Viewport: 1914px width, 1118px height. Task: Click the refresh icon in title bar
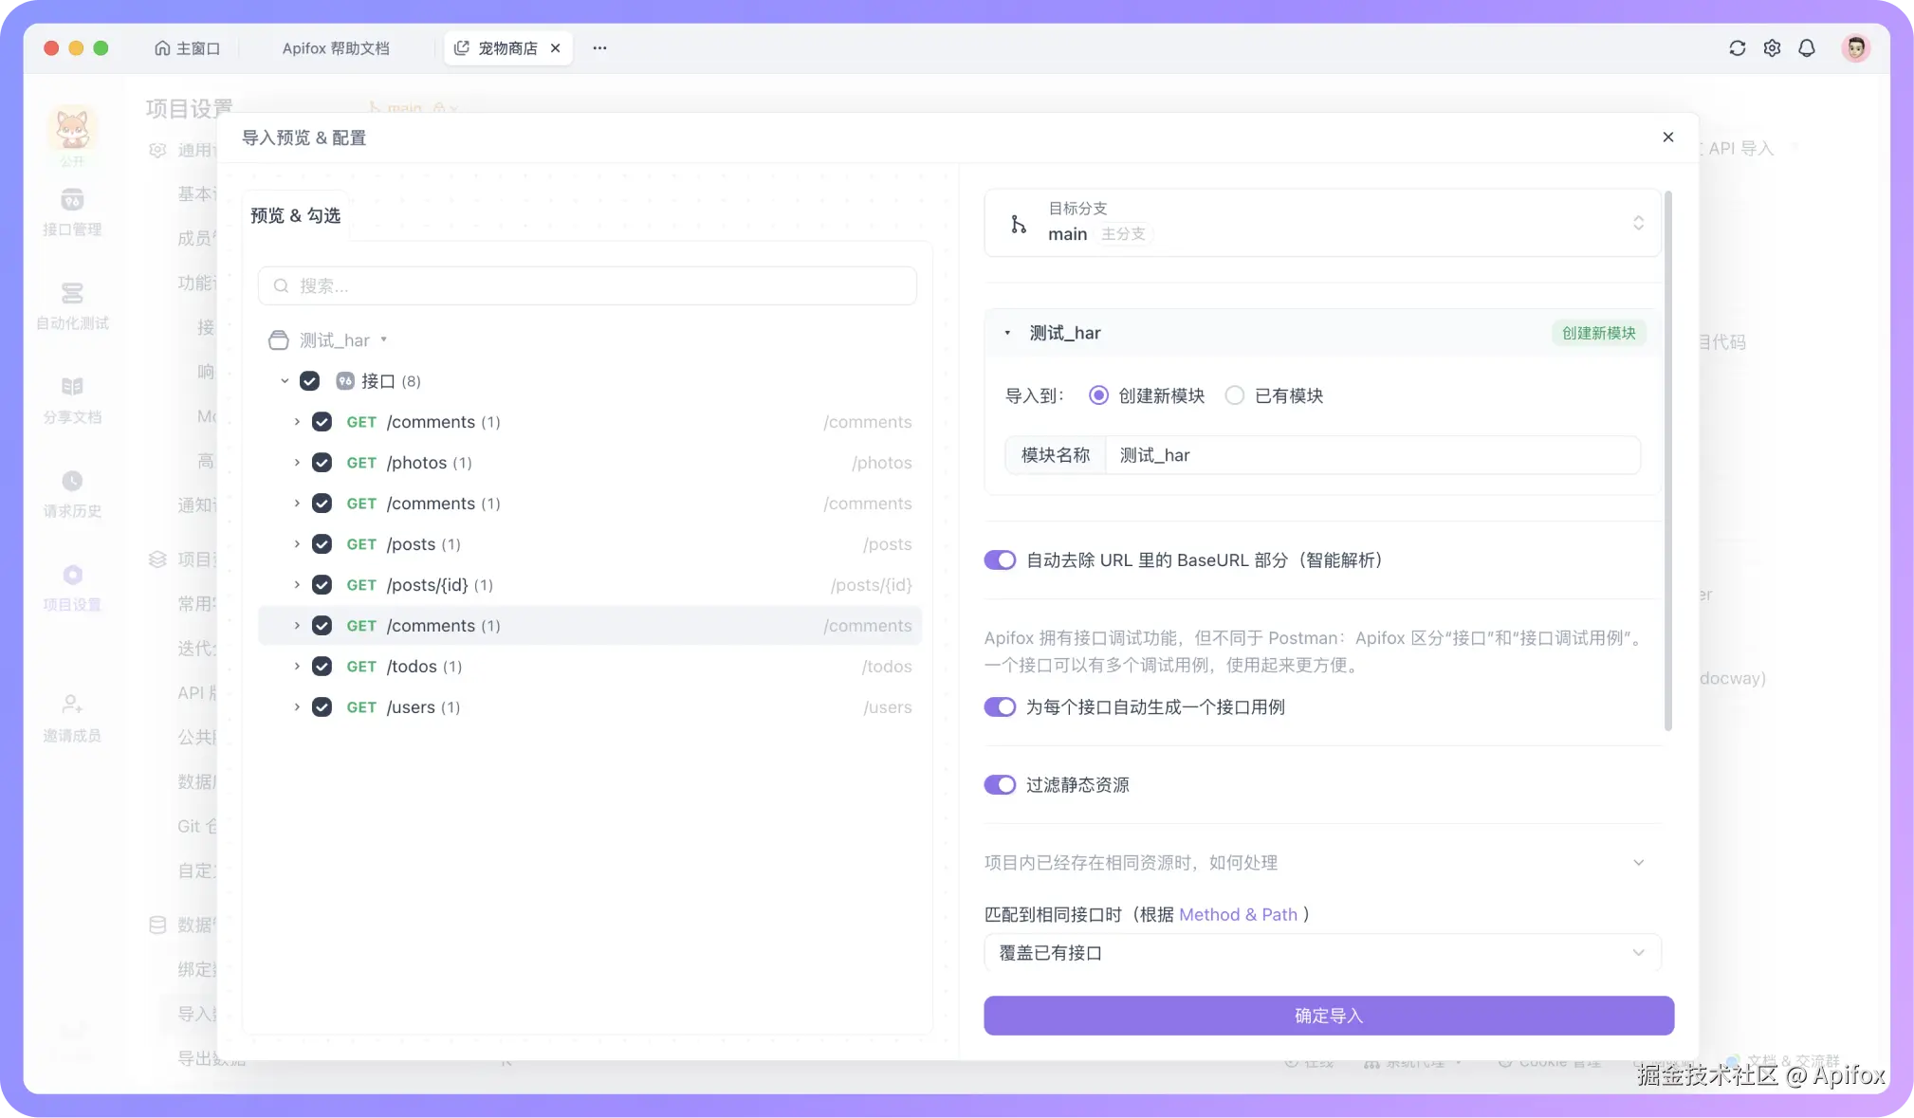[x=1737, y=48]
